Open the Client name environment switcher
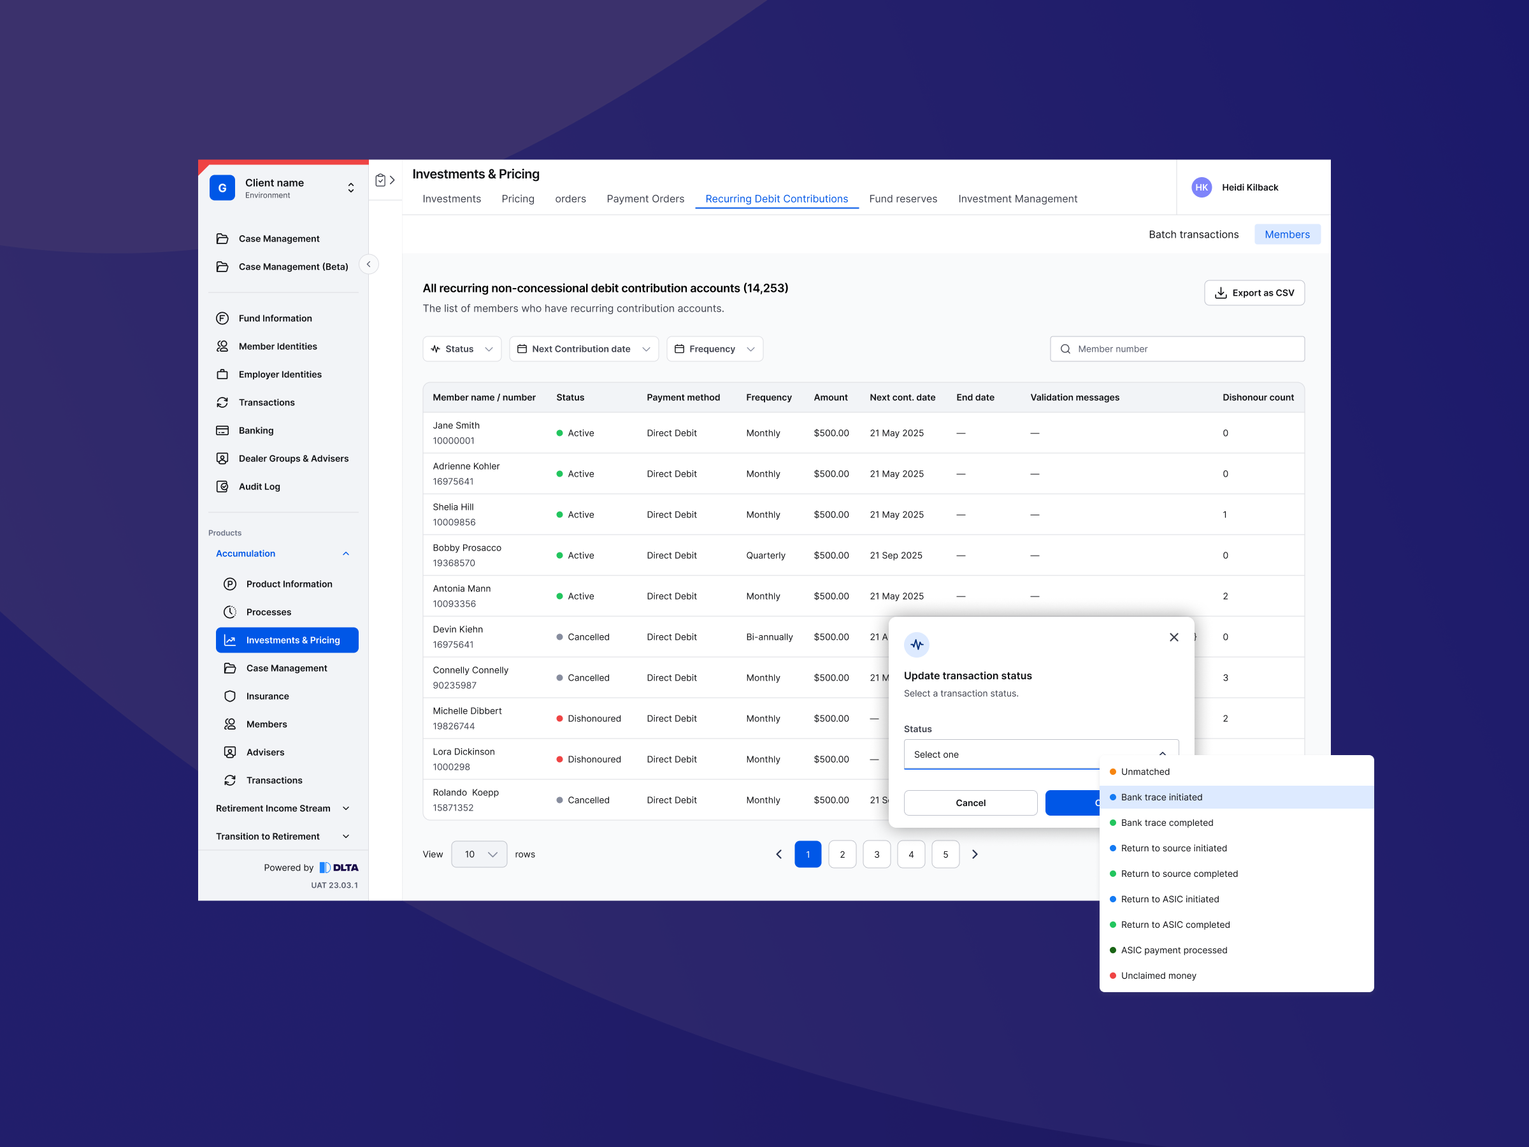 350,187
